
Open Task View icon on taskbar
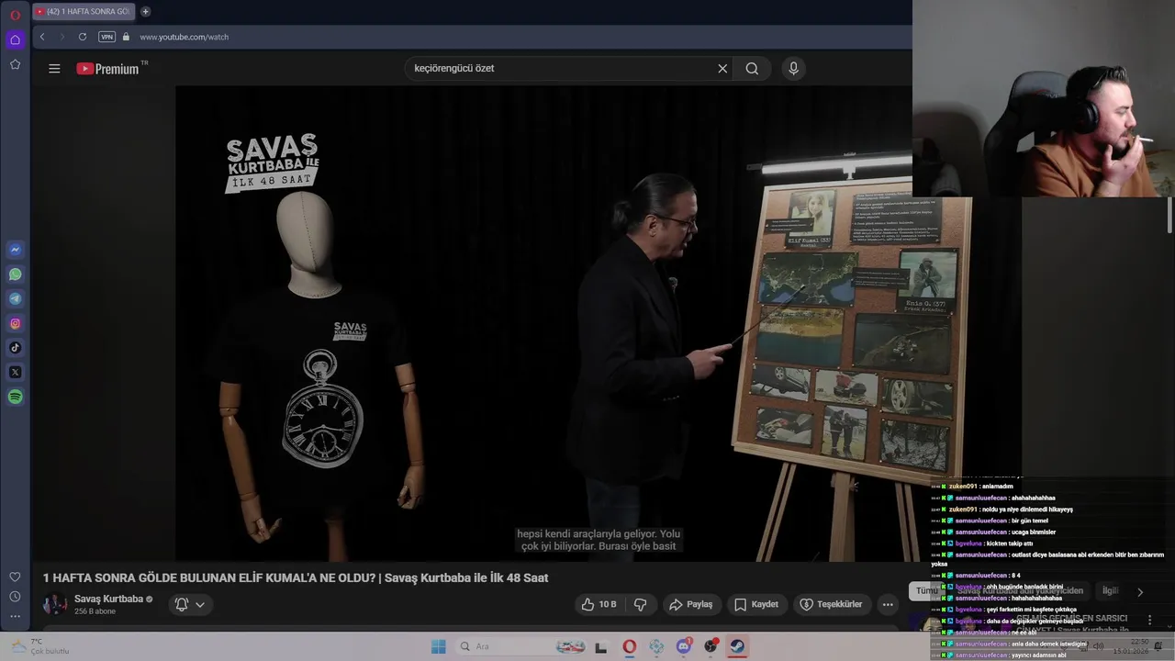pos(600,646)
